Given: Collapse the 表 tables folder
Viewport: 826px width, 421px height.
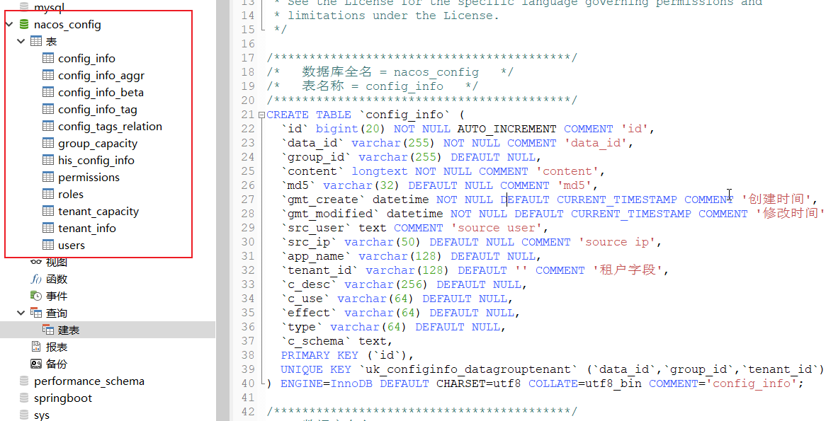Looking at the screenshot, I should pos(21,41).
